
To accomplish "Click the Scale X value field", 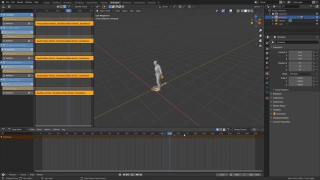I will (x=300, y=78).
